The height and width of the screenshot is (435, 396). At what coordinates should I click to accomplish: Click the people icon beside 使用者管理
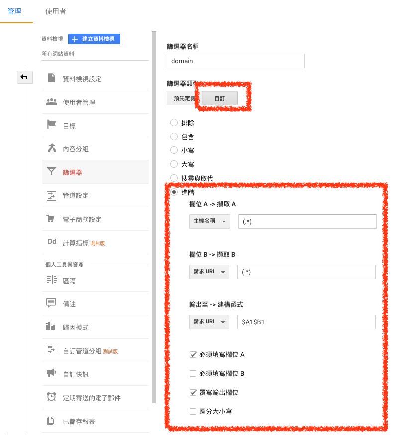51,102
